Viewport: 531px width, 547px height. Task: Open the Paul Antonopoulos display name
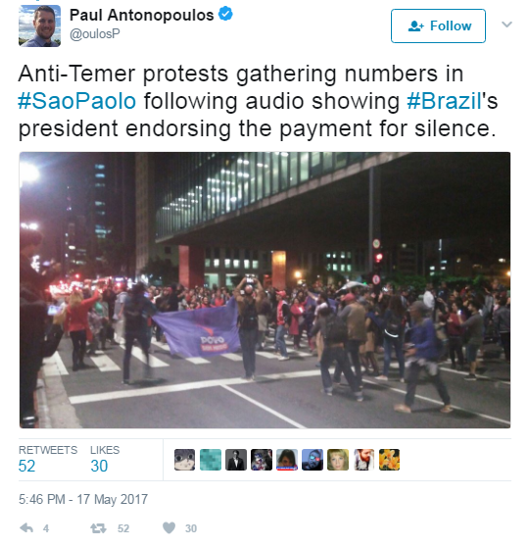click(141, 15)
